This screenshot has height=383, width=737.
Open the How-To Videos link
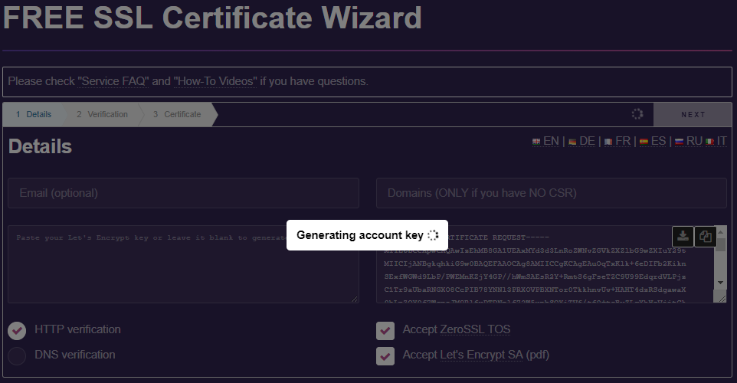click(215, 81)
